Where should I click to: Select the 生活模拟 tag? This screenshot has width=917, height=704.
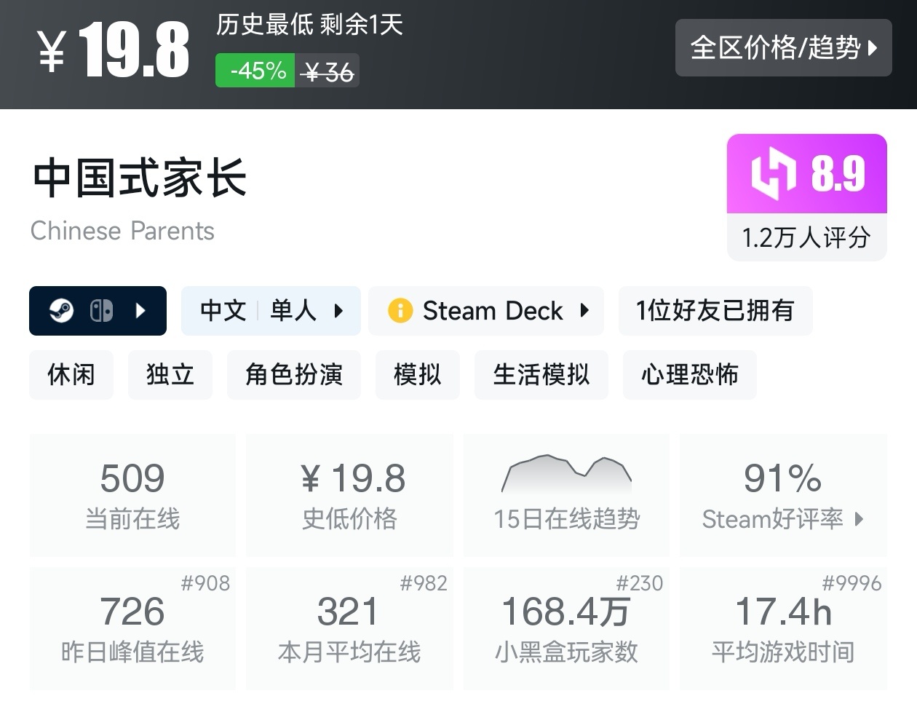pyautogui.click(x=541, y=375)
